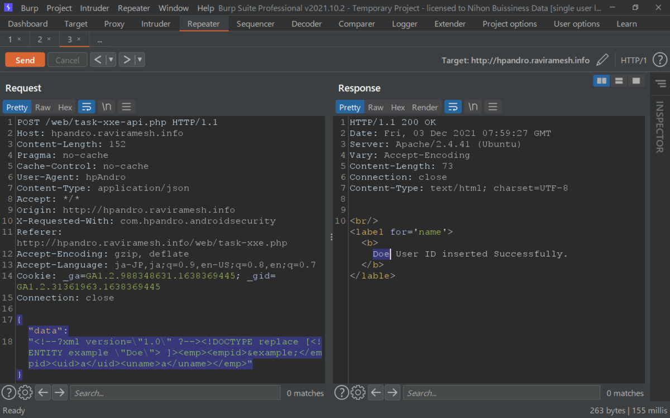Open the Help menu

[205, 8]
